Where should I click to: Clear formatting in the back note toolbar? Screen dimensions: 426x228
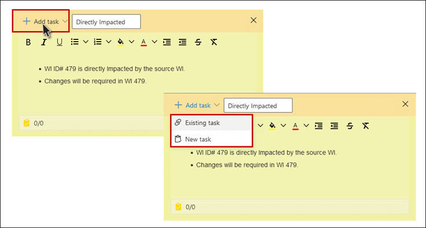(x=214, y=42)
